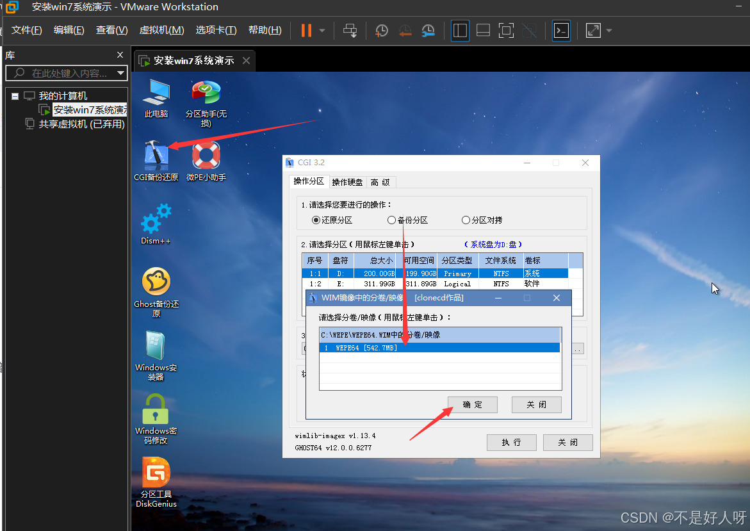Click the 总大小 column header
This screenshot has height=531, width=750.
(375, 260)
